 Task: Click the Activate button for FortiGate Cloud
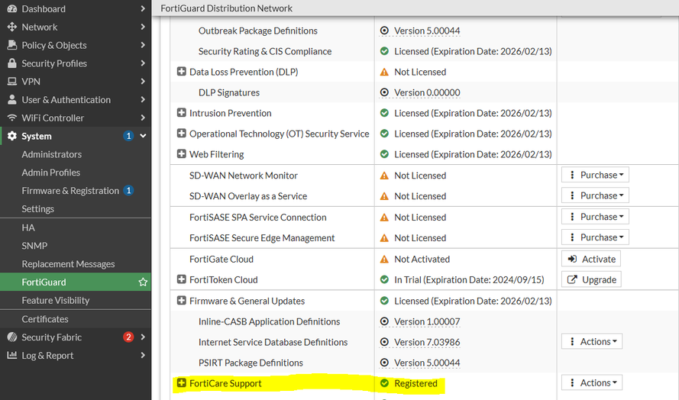(x=591, y=259)
